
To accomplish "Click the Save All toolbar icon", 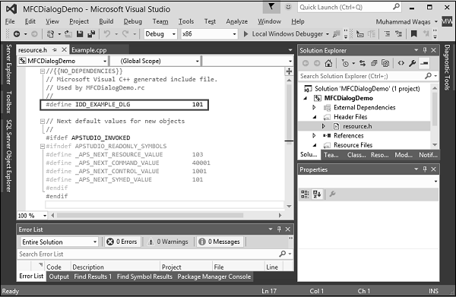I will (91, 34).
